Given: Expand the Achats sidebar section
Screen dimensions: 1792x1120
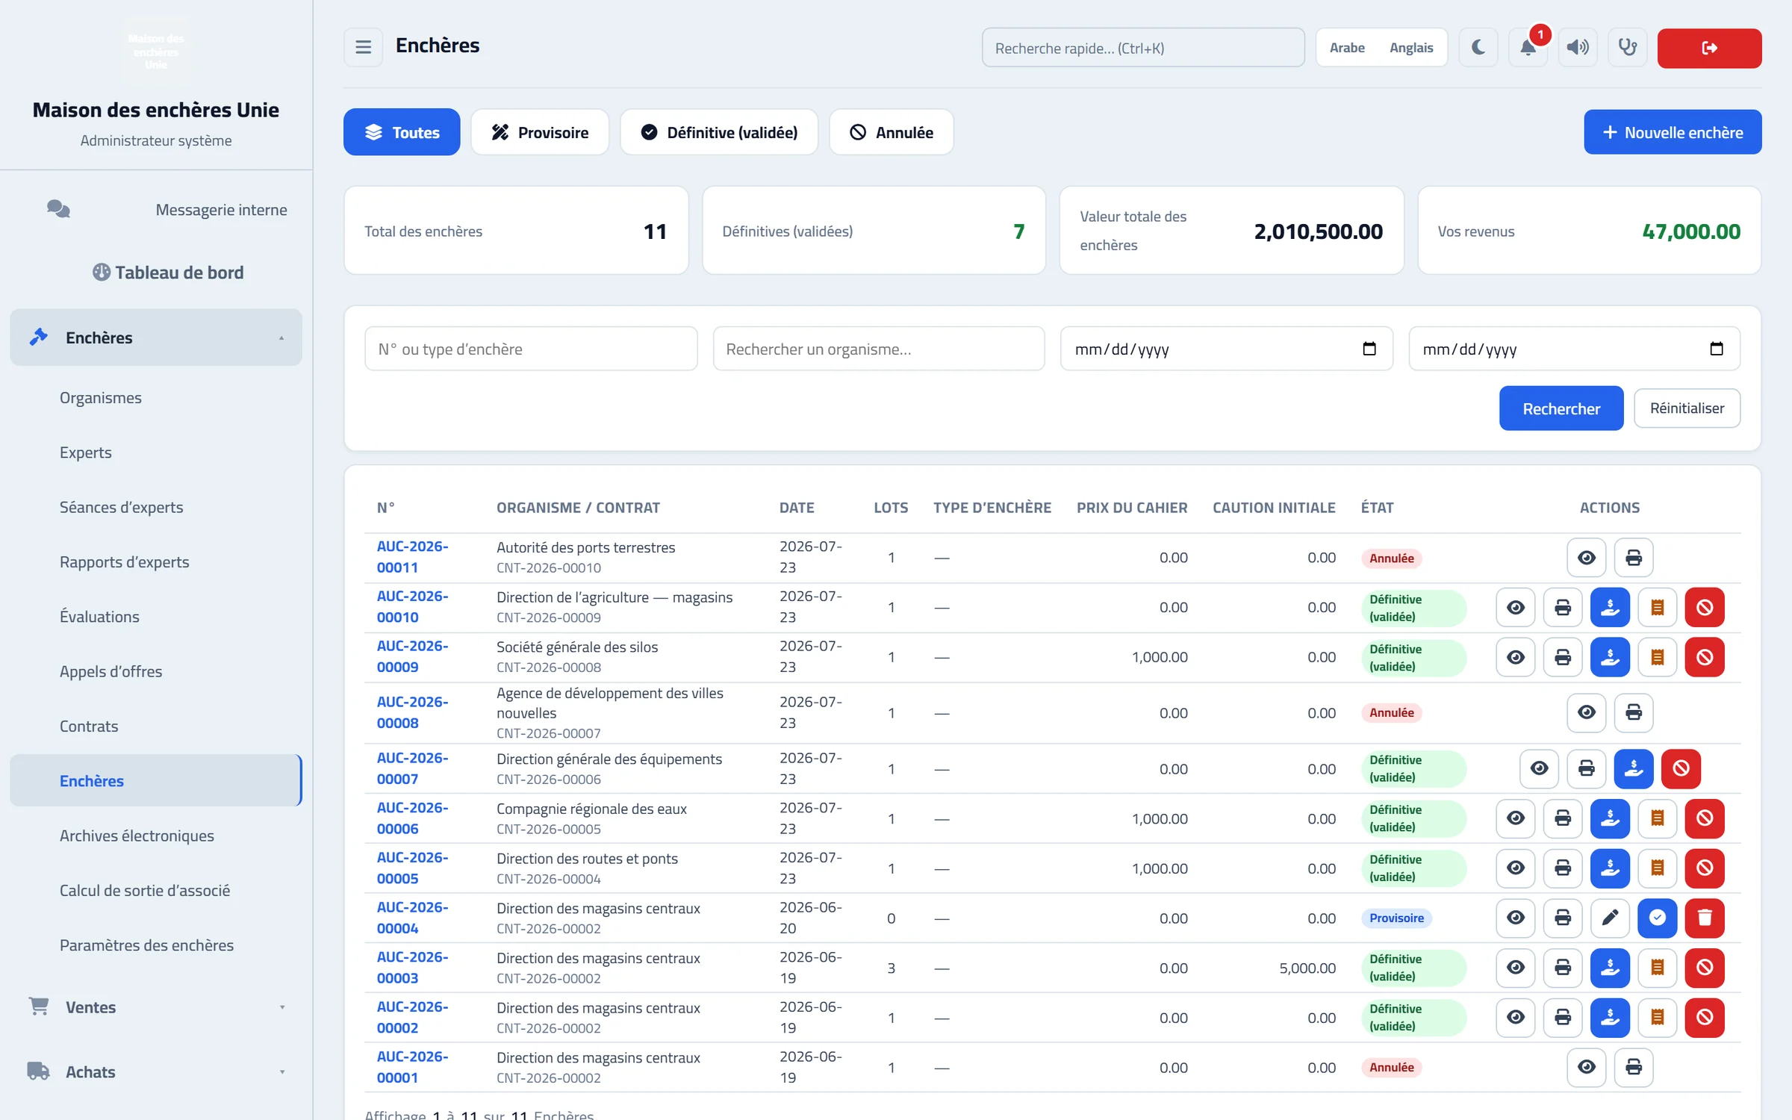Looking at the screenshot, I should tap(156, 1071).
